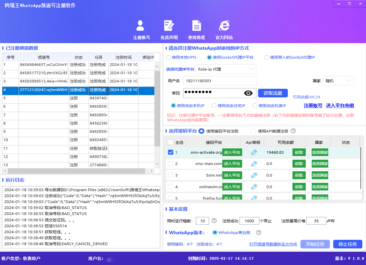366x265 pixels.
Task: Open help tooltip next to 同时运行程数
Action: click(x=214, y=221)
